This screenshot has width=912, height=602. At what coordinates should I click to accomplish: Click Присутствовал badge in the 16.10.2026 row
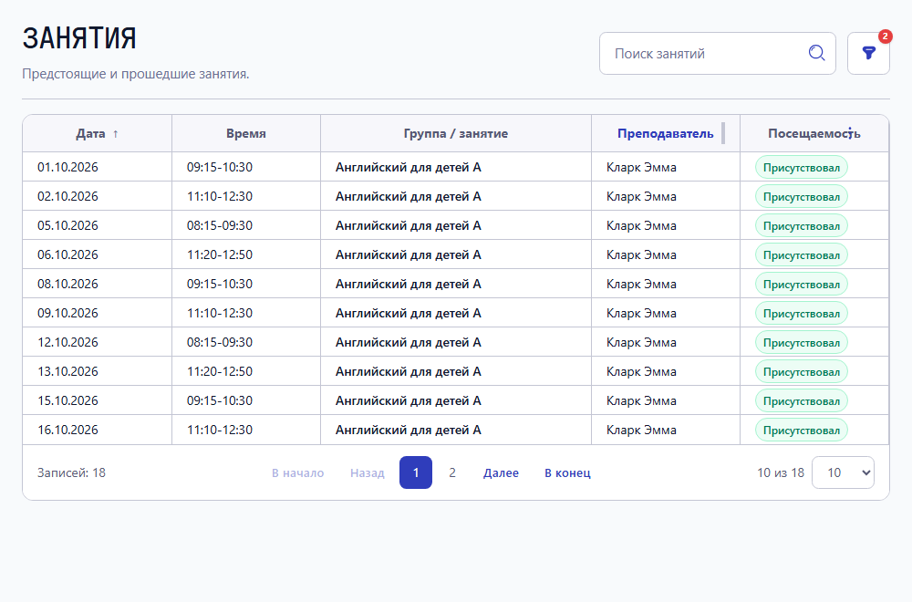tap(802, 430)
